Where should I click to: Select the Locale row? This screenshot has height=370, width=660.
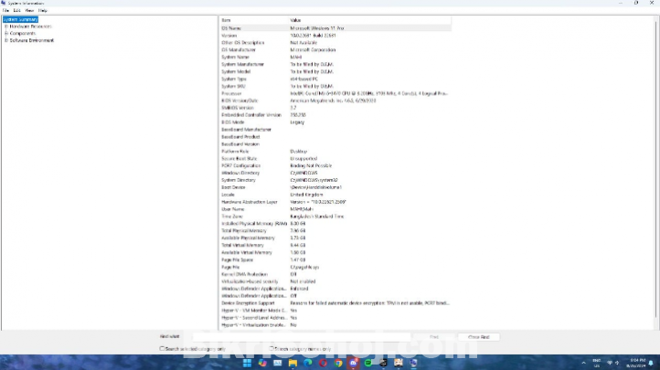click(x=335, y=195)
